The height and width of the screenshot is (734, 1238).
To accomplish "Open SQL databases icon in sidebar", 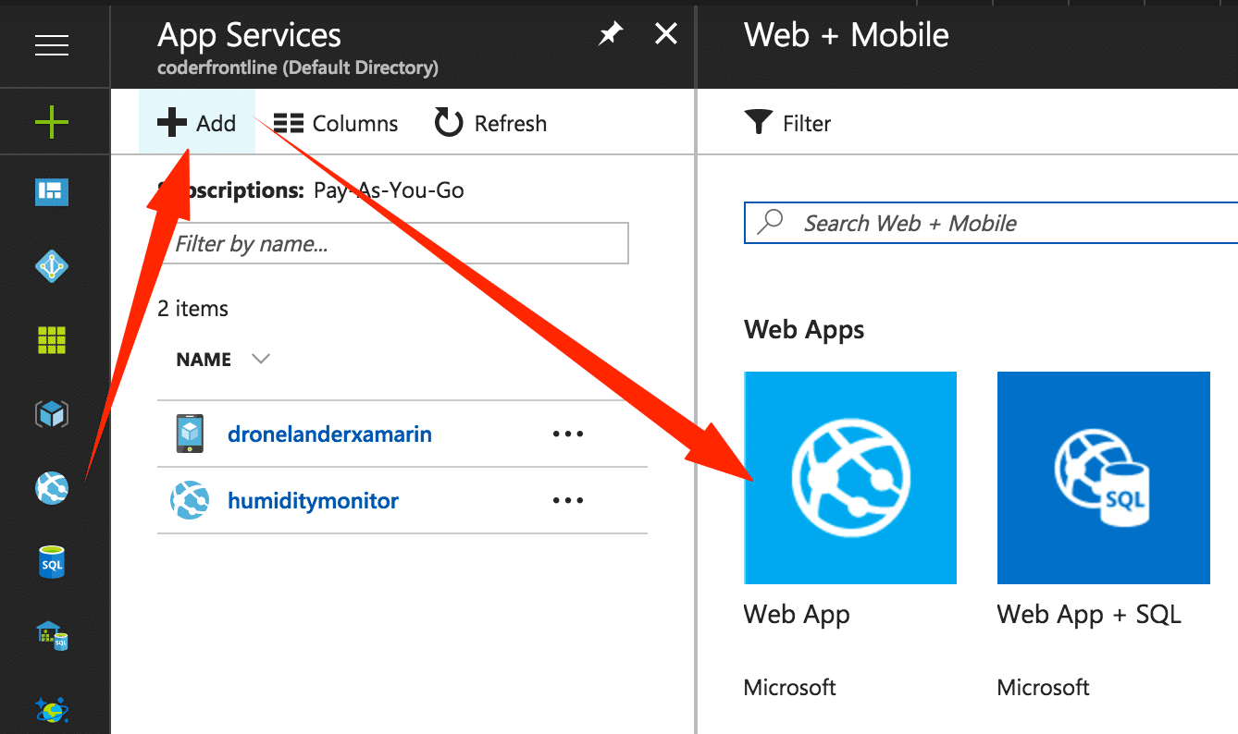I will pyautogui.click(x=52, y=561).
